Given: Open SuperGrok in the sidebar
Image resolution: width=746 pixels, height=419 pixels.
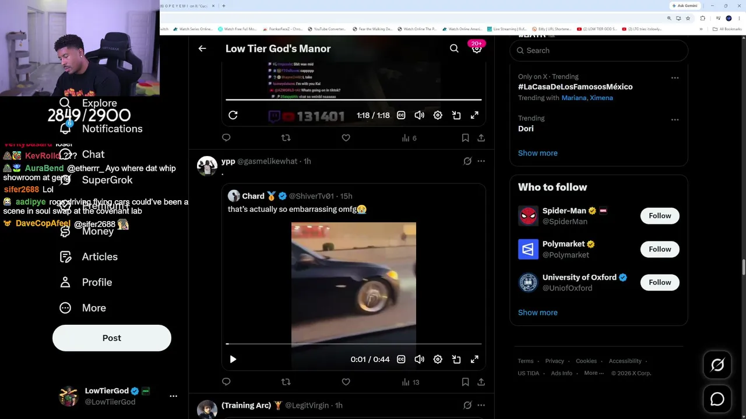Looking at the screenshot, I should (x=96, y=180).
